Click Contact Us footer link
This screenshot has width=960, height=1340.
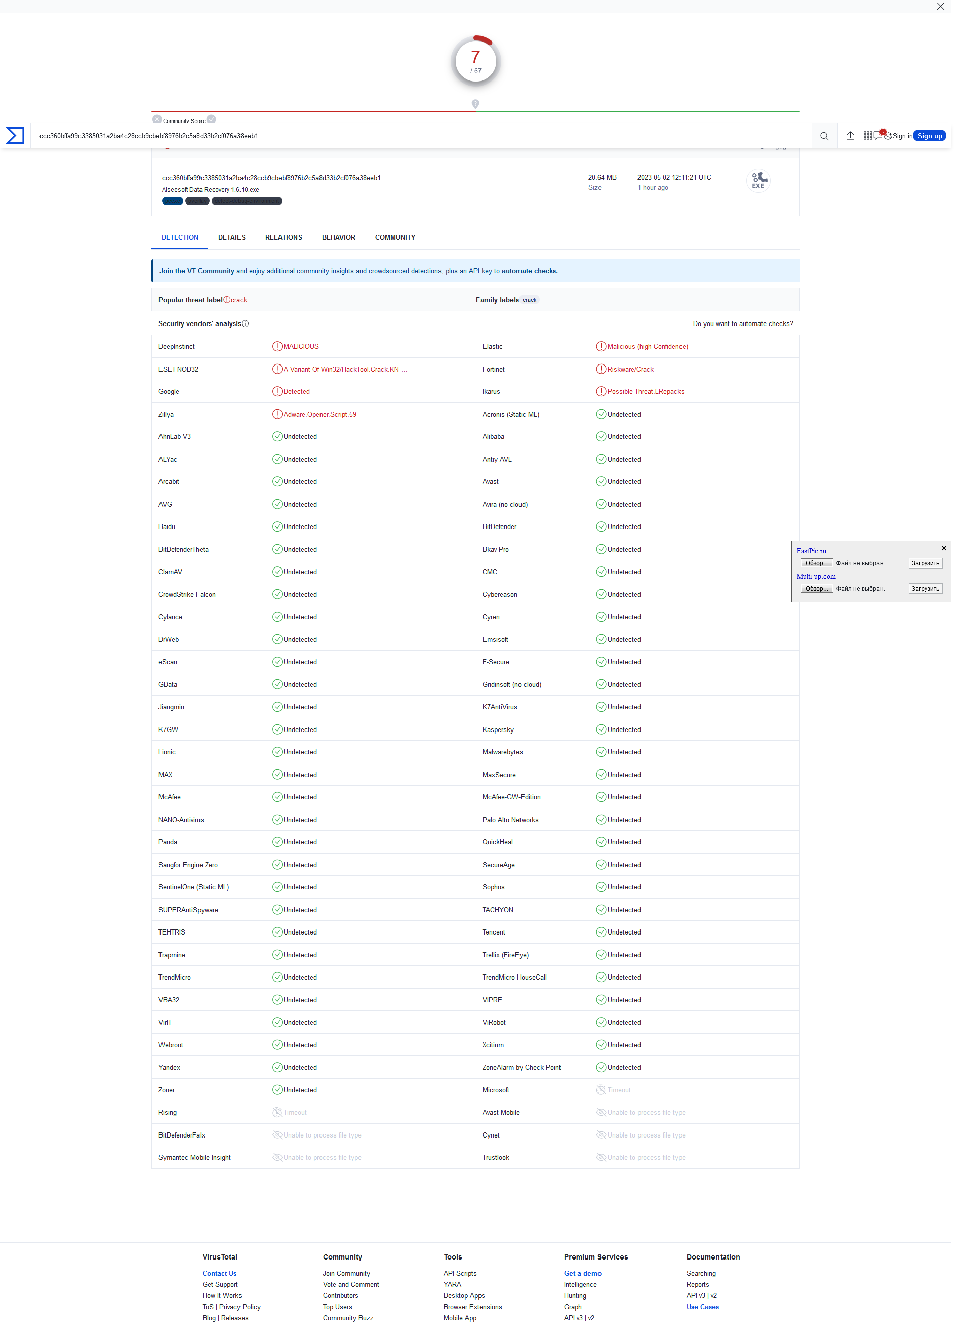point(219,1273)
